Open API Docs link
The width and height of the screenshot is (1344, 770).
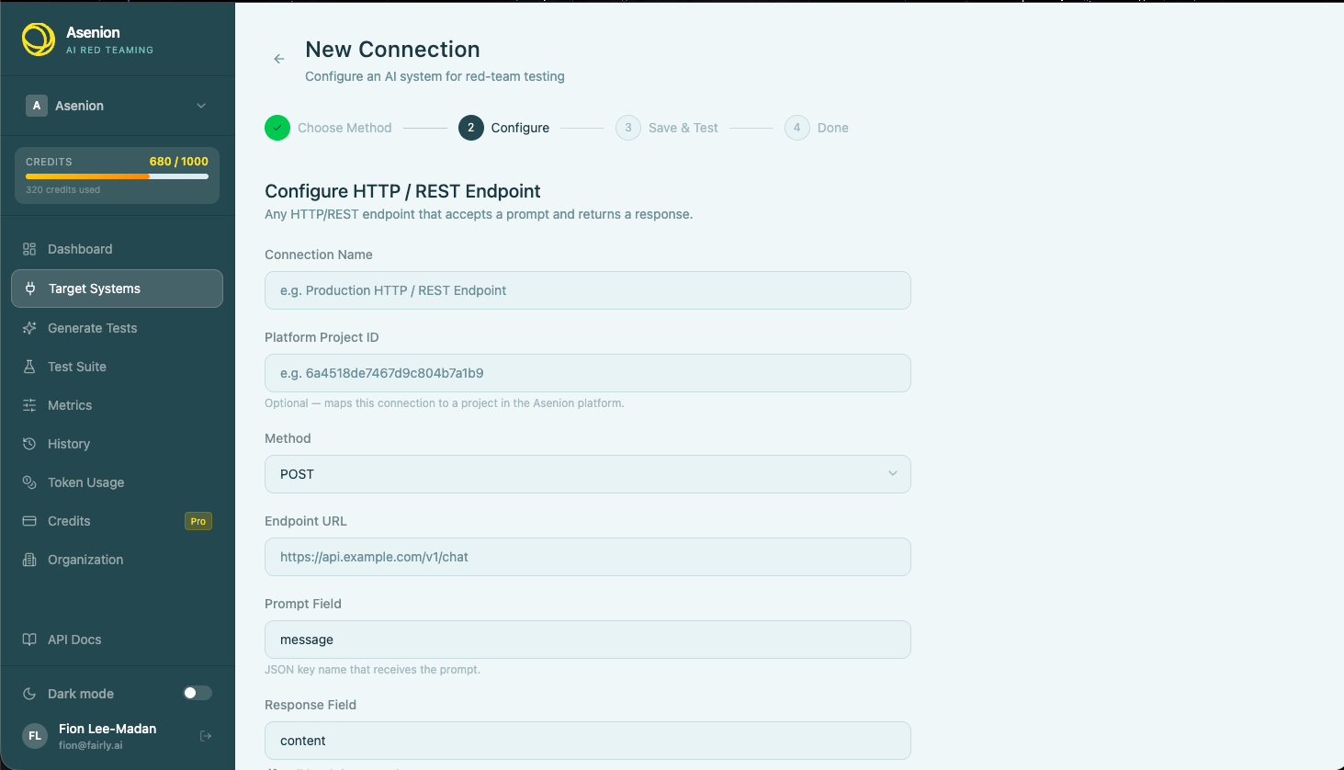[117, 640]
